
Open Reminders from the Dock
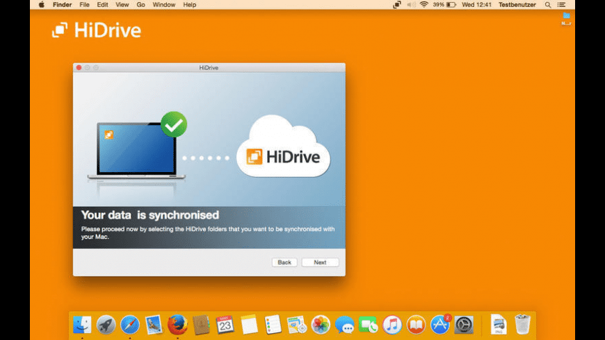pos(273,324)
